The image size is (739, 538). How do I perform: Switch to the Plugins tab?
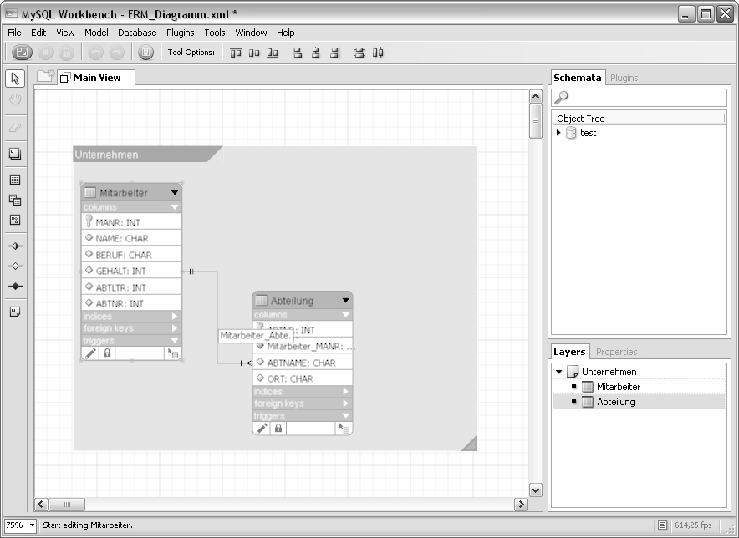(x=624, y=78)
